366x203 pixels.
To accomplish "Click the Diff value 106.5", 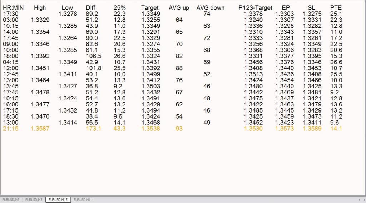I will [93, 56].
